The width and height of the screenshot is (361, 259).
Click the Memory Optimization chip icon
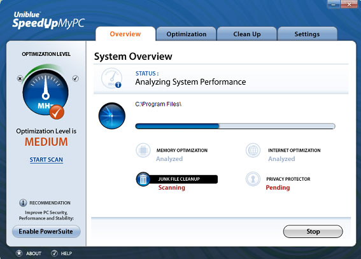pyautogui.click(x=143, y=150)
